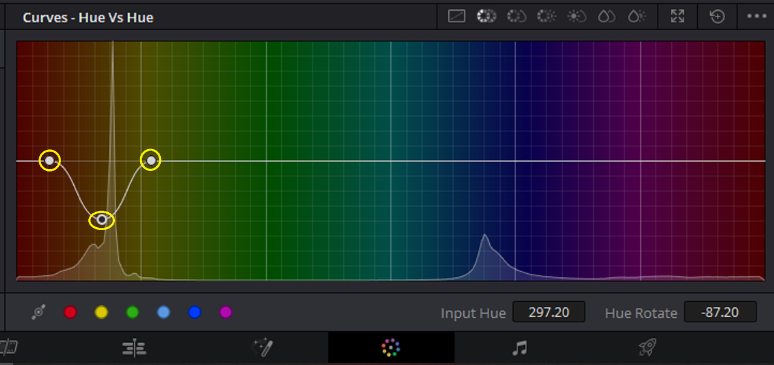The height and width of the screenshot is (365, 774).
Task: Switch to Custom curves mode
Action: click(x=457, y=17)
